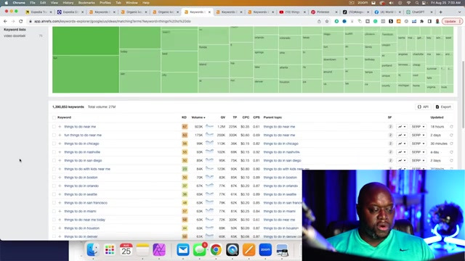Refresh data for 'things to do near me' row
Viewport: 465px width, 261px height.
click(x=451, y=127)
